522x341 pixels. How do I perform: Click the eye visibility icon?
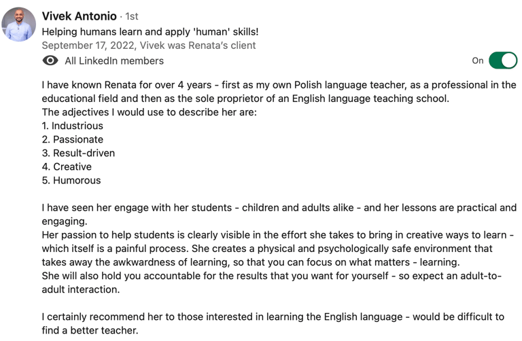(50, 60)
